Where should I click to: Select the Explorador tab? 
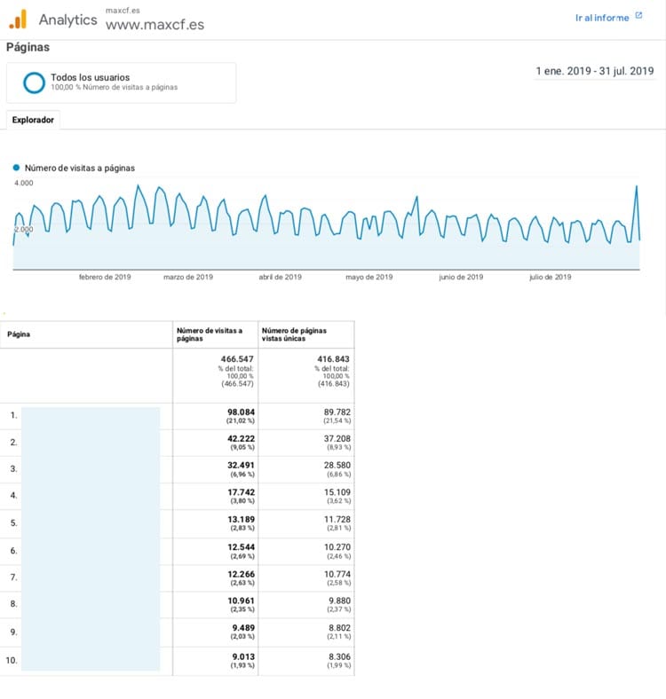click(x=33, y=120)
